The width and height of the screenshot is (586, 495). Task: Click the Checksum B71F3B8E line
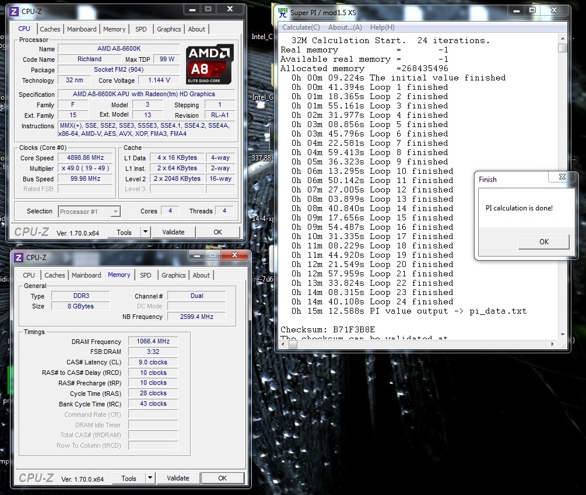(327, 329)
